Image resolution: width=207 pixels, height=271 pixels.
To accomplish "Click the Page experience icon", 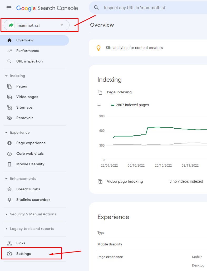I will coord(9,143).
